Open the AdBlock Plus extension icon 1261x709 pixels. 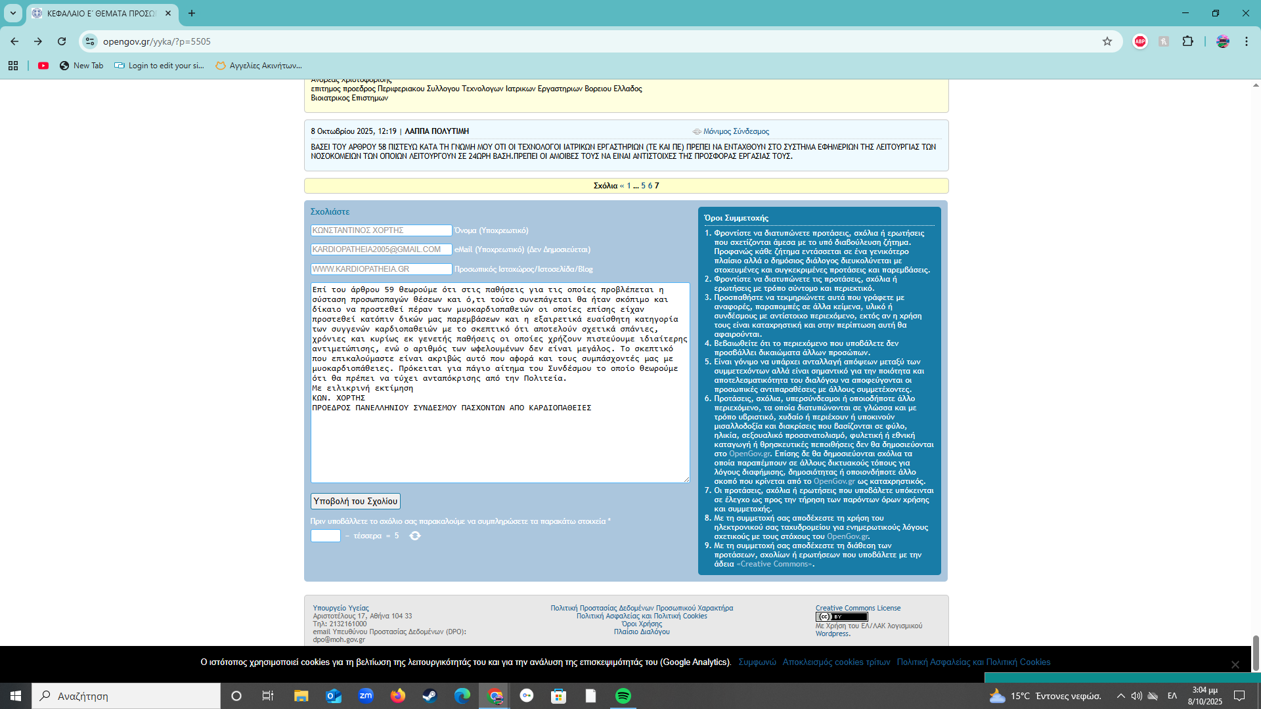click(1140, 41)
